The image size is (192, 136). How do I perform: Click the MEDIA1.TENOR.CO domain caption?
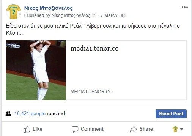tap(91, 92)
